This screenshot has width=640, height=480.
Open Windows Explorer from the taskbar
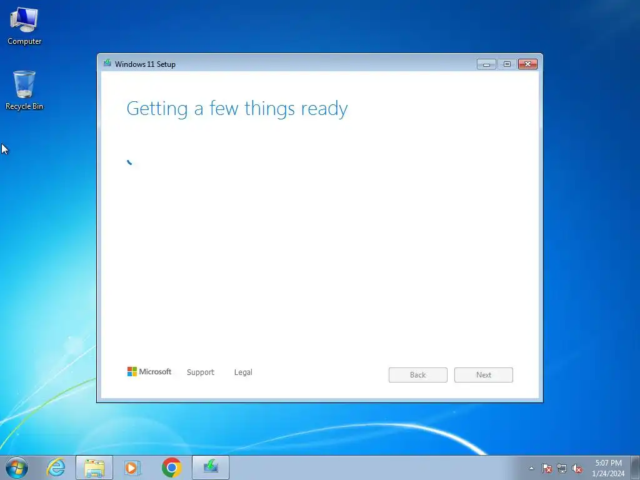click(94, 467)
